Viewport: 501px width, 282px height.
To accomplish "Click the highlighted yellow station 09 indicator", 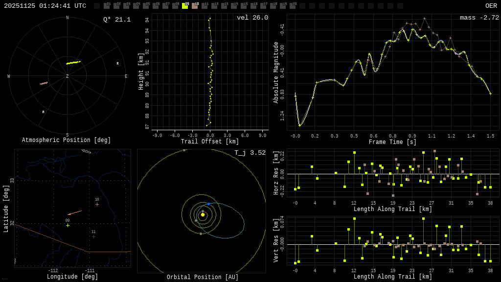I will click(185, 6).
